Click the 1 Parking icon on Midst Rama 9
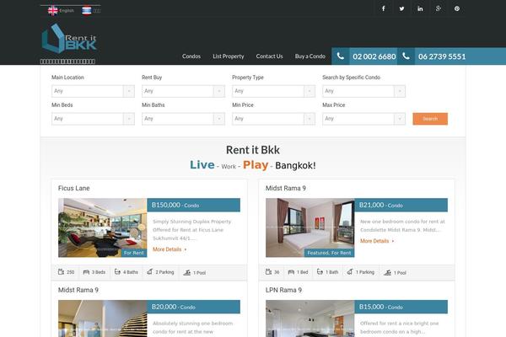506x337 pixels. click(x=350, y=272)
